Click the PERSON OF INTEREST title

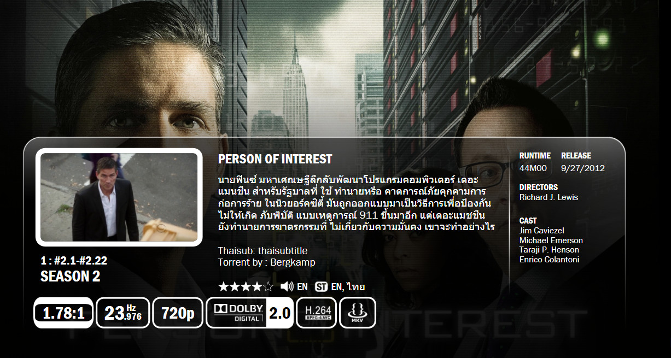(275, 159)
